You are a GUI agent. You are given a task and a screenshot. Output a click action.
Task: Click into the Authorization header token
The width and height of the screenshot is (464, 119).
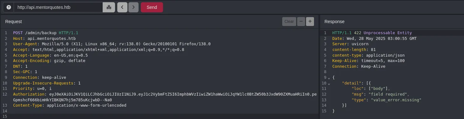click(x=165, y=97)
